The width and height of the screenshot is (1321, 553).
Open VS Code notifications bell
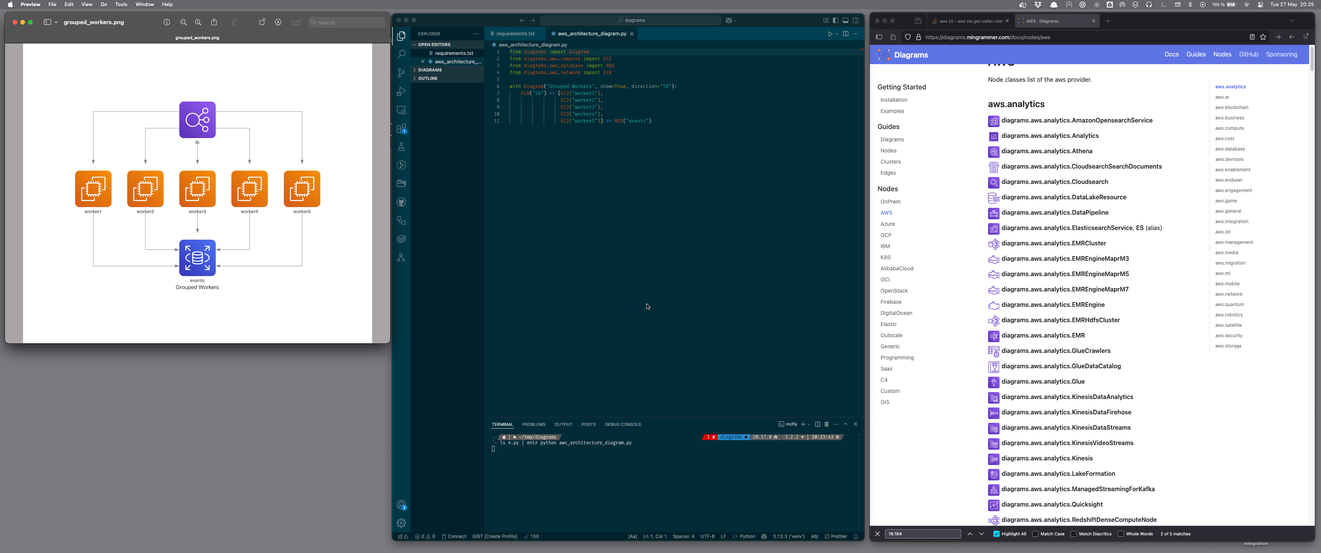(x=856, y=536)
